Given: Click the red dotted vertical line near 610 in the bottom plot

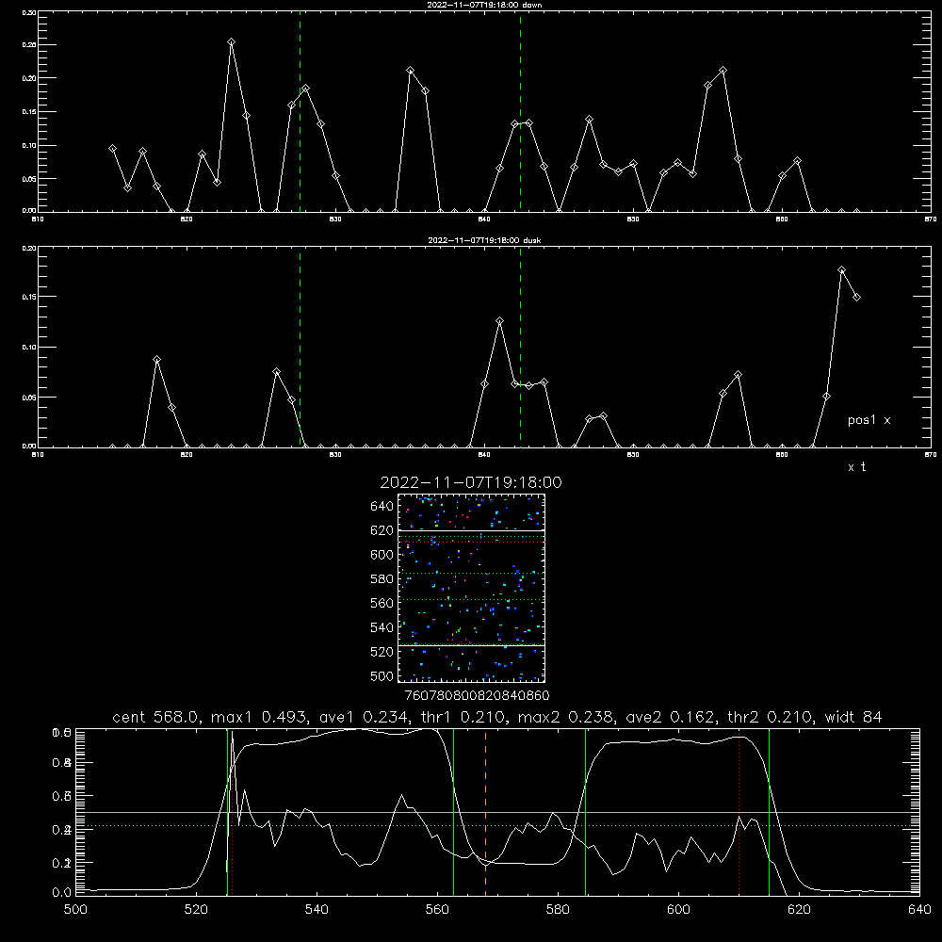Looking at the screenshot, I should pyautogui.click(x=739, y=811).
